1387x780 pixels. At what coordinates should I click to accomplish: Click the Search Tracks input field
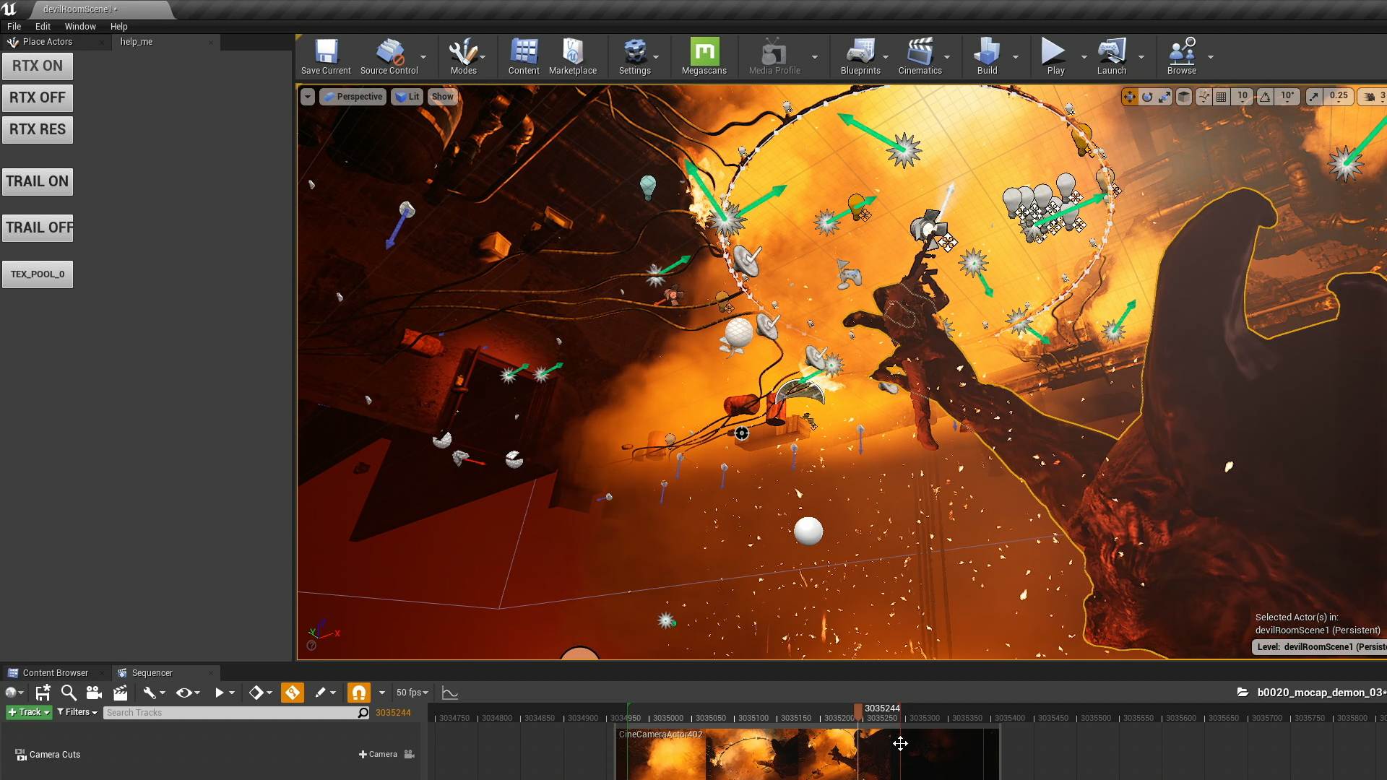231,713
